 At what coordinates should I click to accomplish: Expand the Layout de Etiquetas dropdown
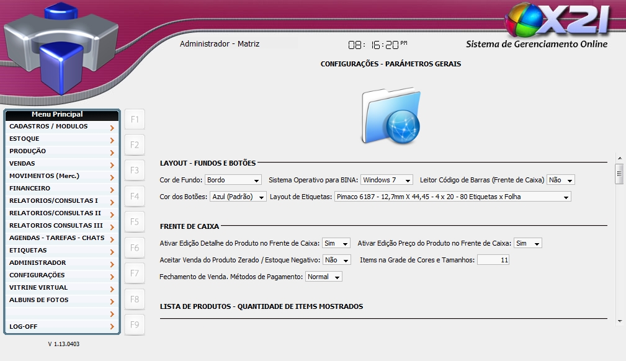(x=452, y=197)
